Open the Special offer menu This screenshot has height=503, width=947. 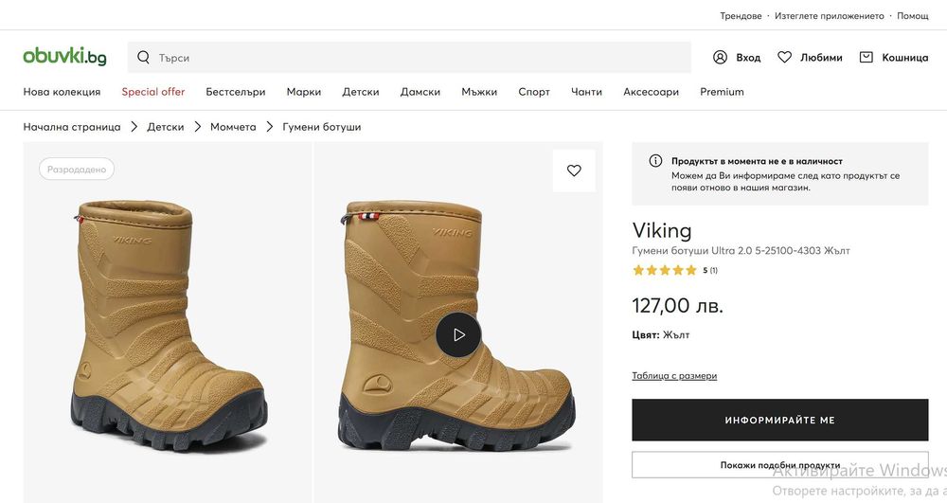[x=153, y=92]
